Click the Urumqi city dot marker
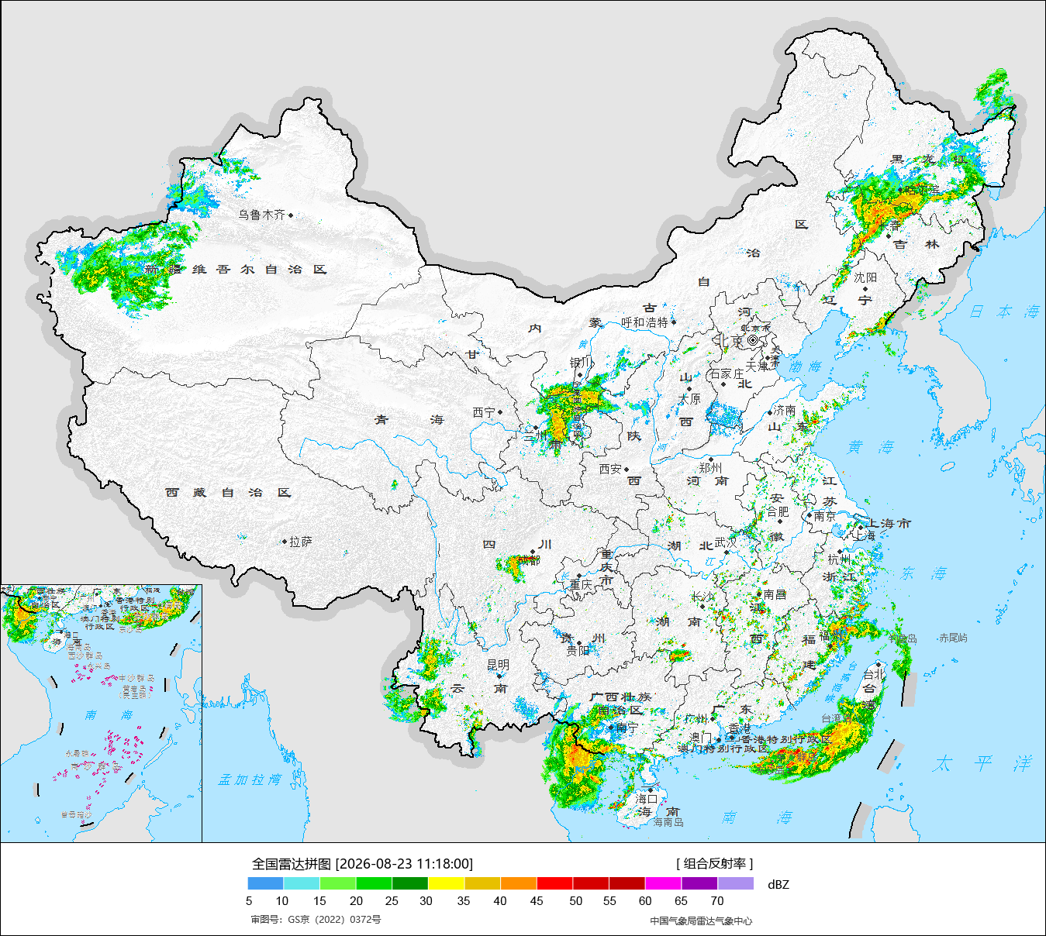Image resolution: width=1046 pixels, height=936 pixels. [291, 215]
